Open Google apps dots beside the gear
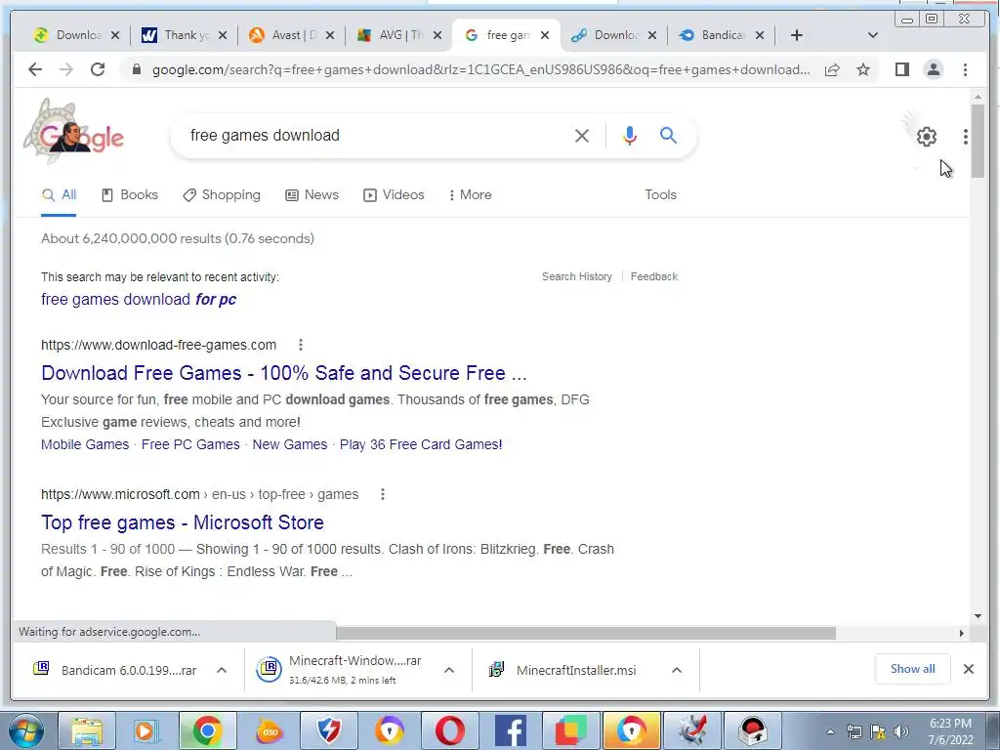The width and height of the screenshot is (1000, 750). pos(966,137)
